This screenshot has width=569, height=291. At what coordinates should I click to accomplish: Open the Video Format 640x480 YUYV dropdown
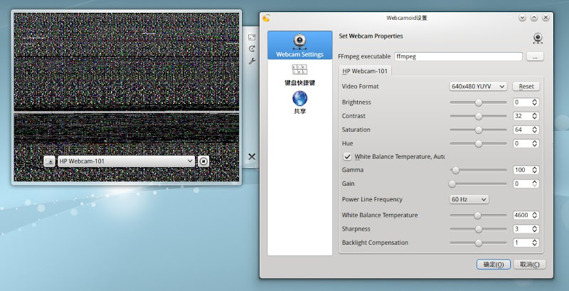[x=478, y=86]
